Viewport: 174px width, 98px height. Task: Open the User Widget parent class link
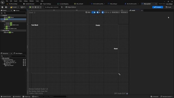(169, 4)
